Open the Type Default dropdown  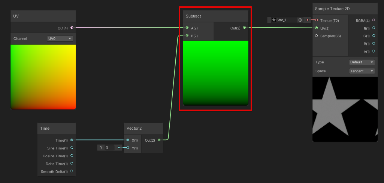[362, 62]
